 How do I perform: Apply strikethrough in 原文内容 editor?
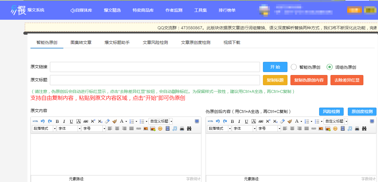pos(86,121)
